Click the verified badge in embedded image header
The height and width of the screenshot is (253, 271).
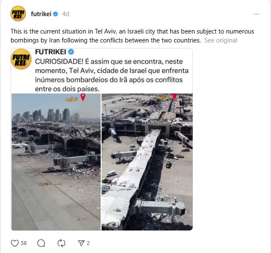tap(71, 52)
